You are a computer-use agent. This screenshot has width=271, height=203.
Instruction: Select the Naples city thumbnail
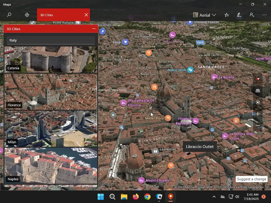click(51, 166)
